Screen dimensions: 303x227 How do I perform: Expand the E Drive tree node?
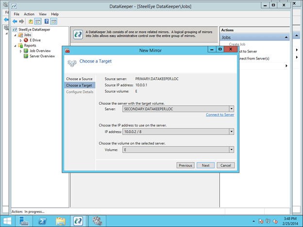(x=21, y=40)
